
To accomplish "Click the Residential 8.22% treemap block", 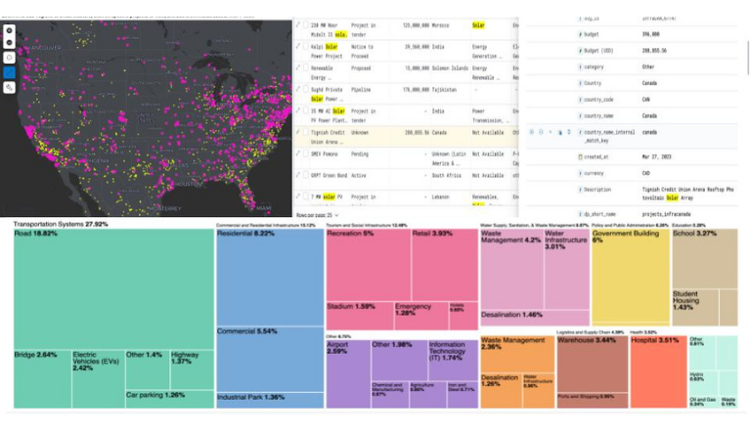I will [270, 278].
